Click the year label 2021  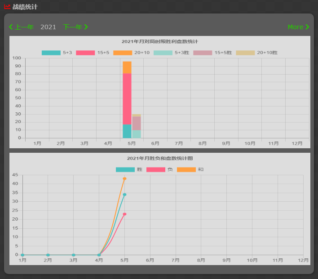(48, 27)
